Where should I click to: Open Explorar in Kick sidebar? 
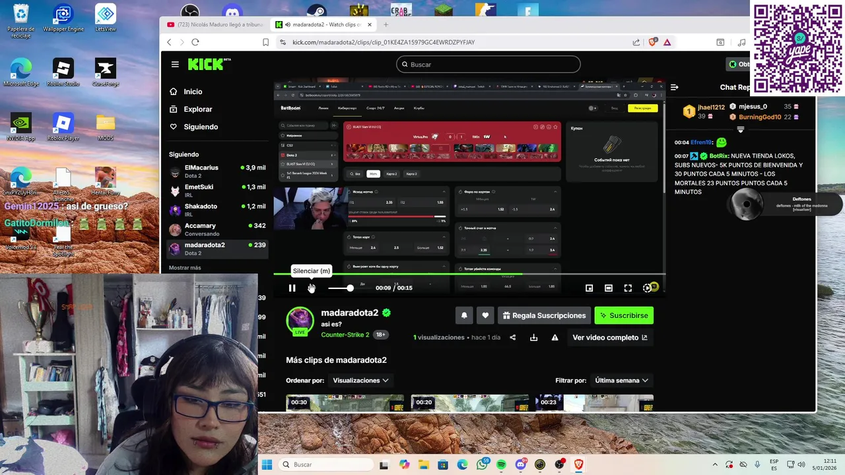(197, 109)
